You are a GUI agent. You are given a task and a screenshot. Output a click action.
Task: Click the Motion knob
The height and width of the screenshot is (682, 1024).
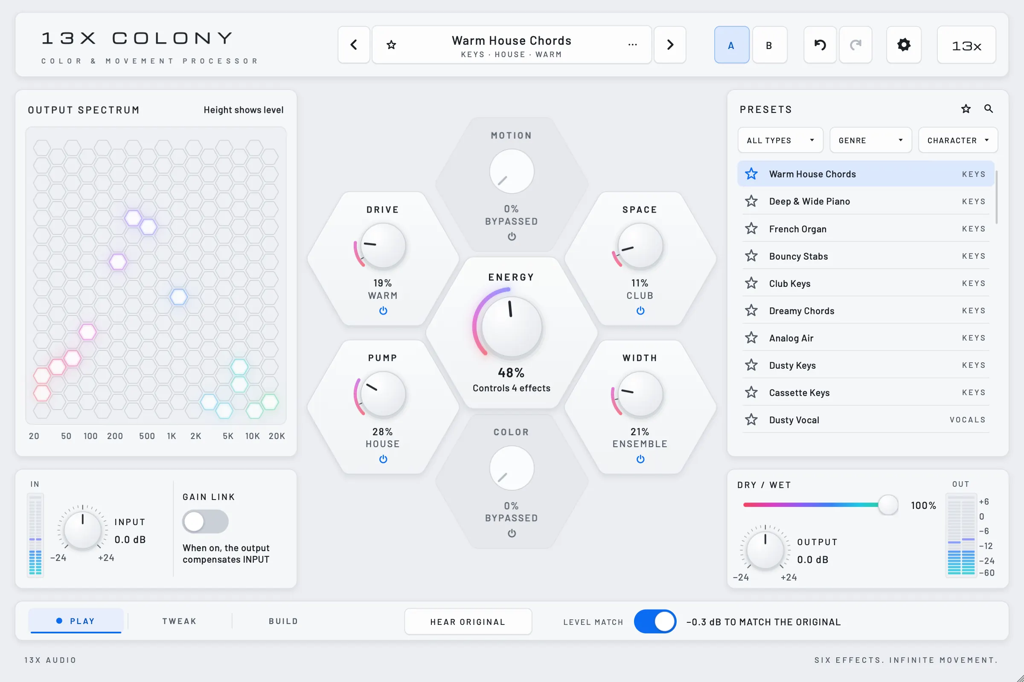[x=512, y=171]
